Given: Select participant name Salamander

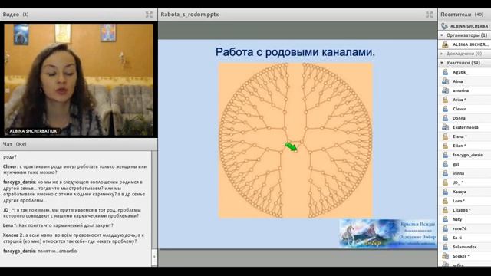Looking at the screenshot, I should (x=464, y=247).
